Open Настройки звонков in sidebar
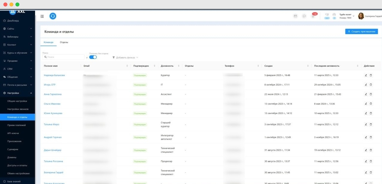Screen dimensions: 382x184 17,109
